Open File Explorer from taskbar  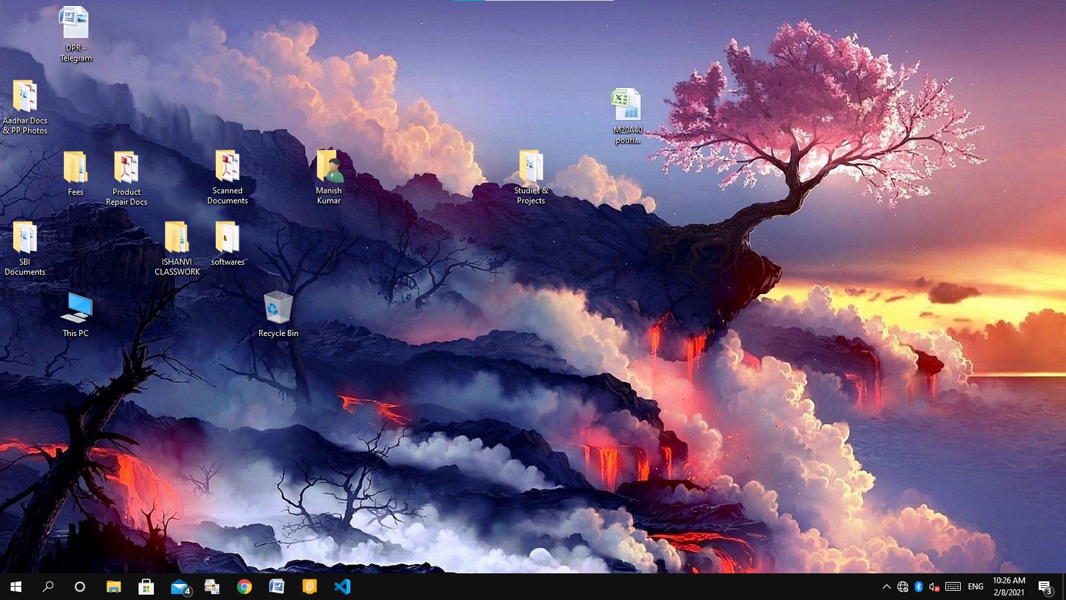(x=113, y=587)
